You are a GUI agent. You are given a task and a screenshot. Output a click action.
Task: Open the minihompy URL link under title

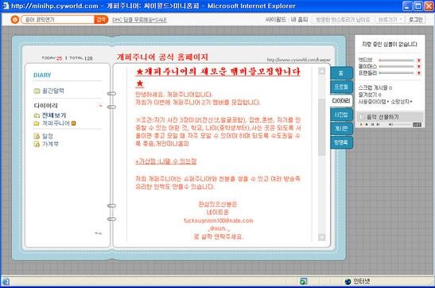pos(298,60)
